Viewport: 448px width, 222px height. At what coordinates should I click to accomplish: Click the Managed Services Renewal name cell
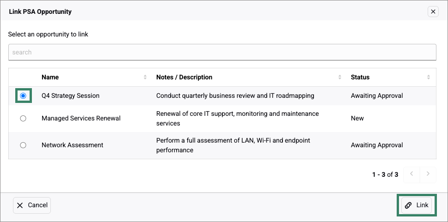(81, 118)
